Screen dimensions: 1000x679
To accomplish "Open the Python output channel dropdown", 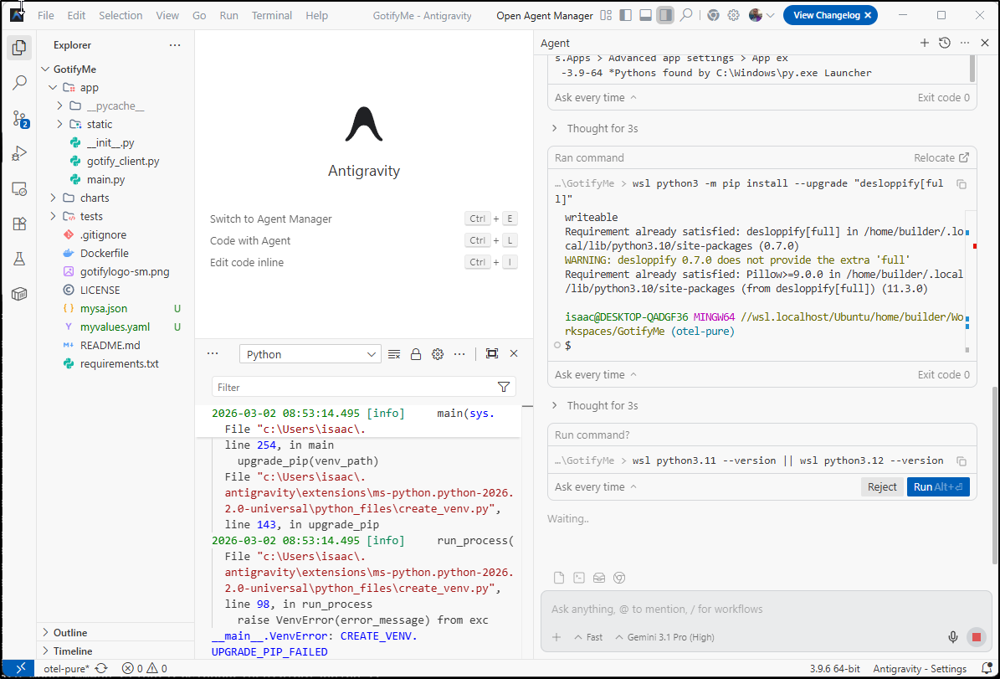I will pos(310,354).
